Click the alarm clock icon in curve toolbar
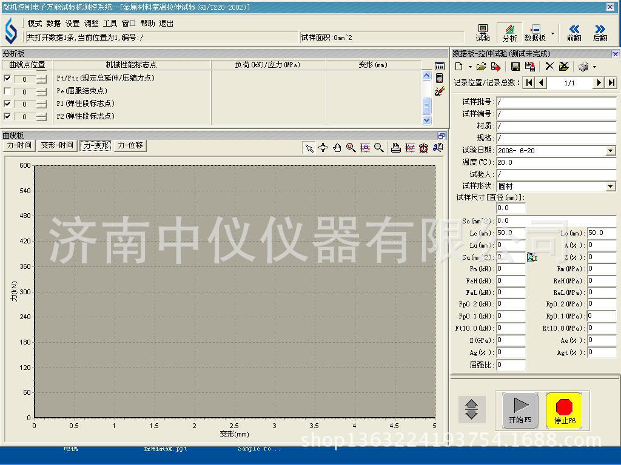Screen dimensions: 621x465 coord(423,148)
